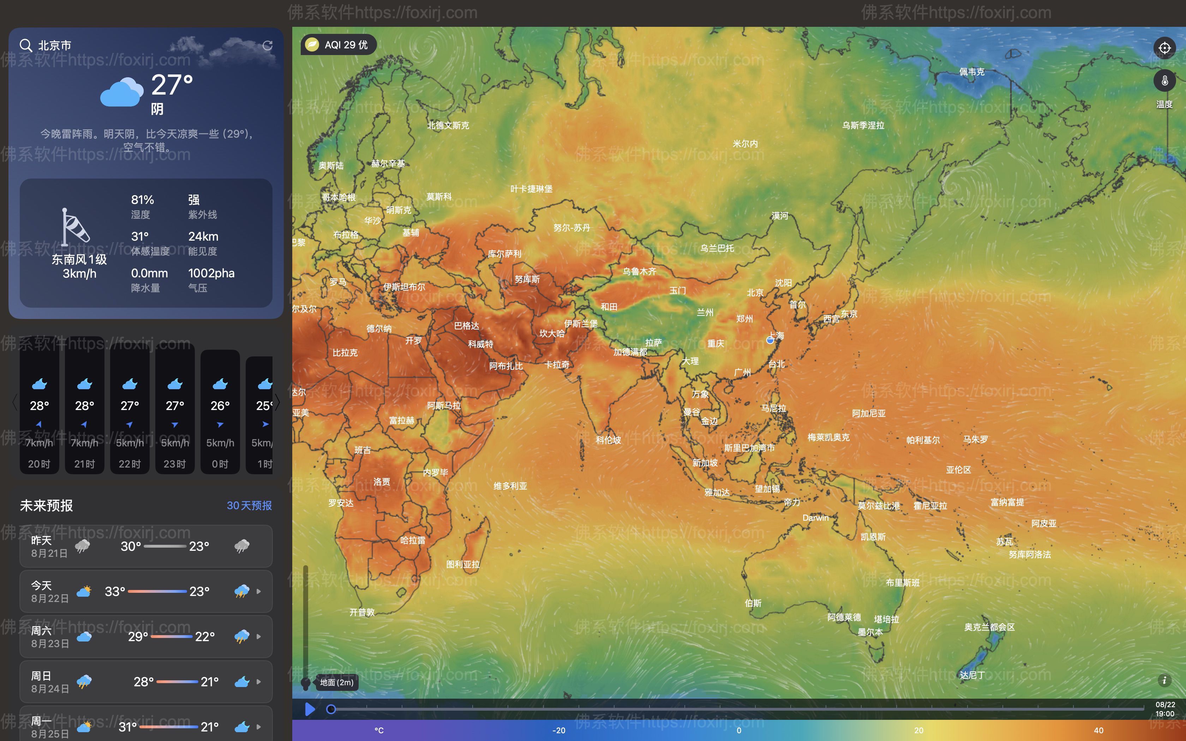Click the 未来预报 section heading
The height and width of the screenshot is (741, 1186).
point(46,505)
